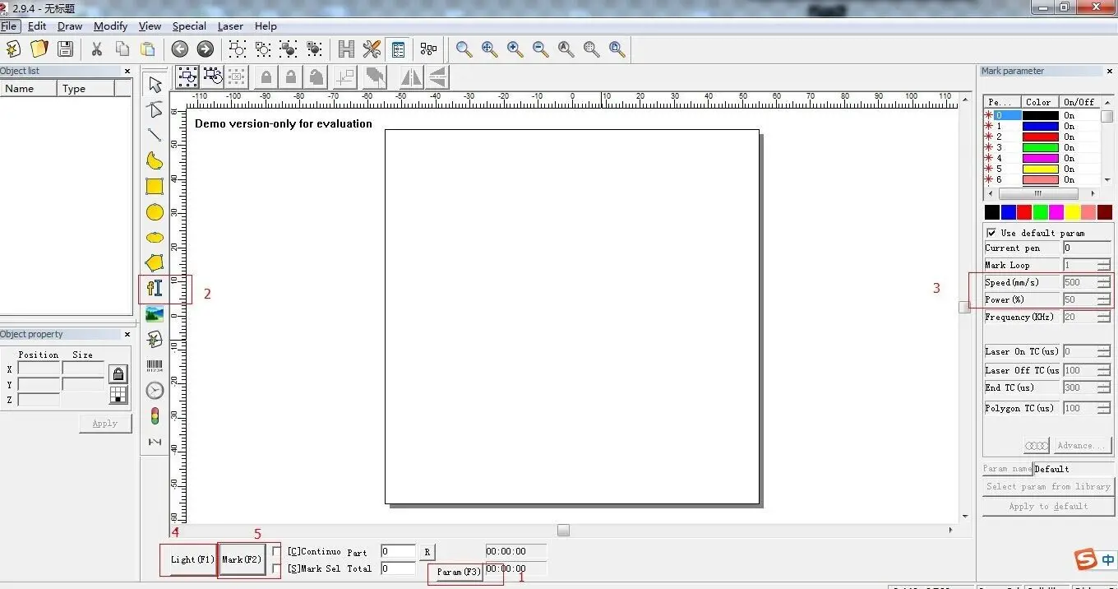
Task: Click the End TC spinner arrows
Action: pyautogui.click(x=1103, y=387)
